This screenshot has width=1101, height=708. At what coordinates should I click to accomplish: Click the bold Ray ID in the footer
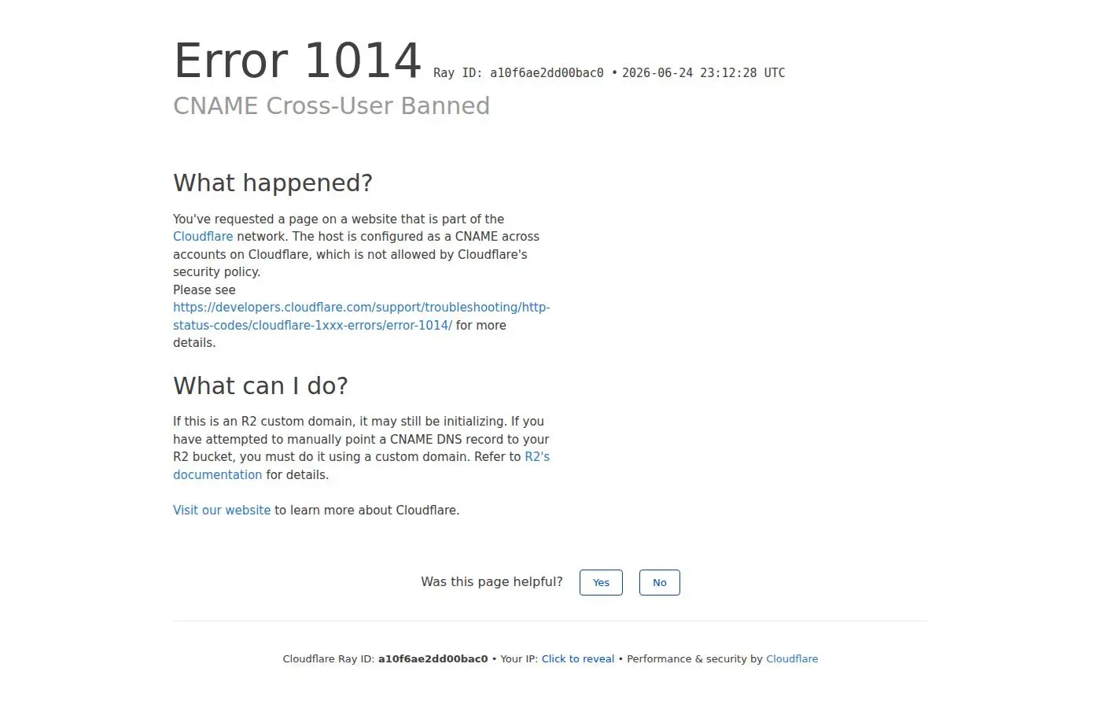point(433,659)
